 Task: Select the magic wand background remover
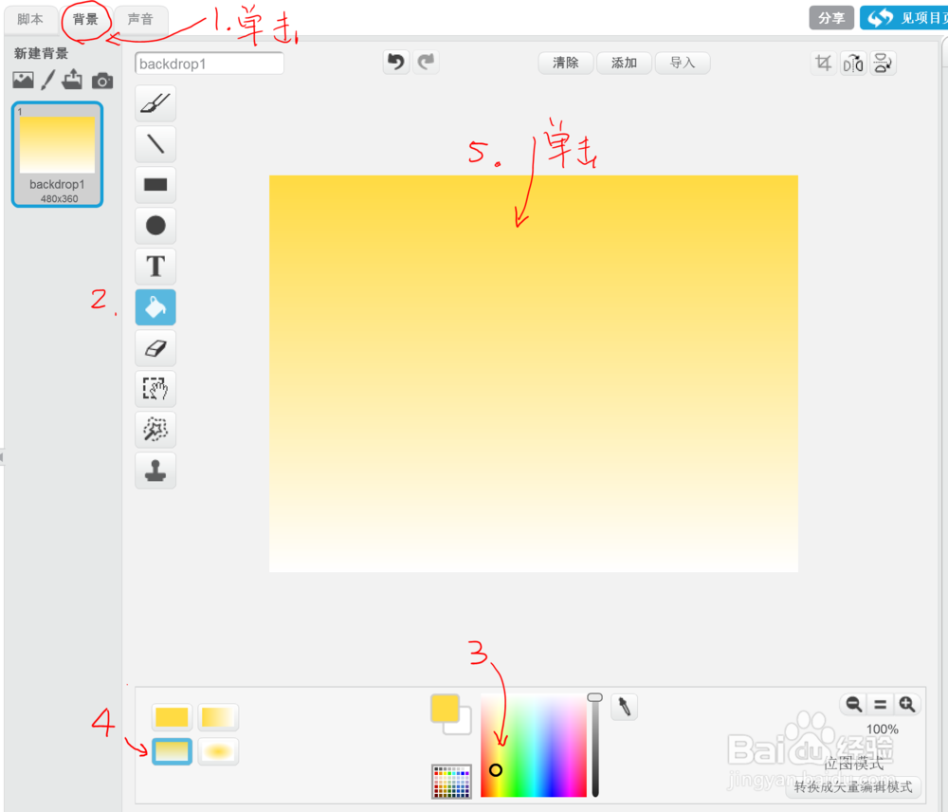pos(155,429)
